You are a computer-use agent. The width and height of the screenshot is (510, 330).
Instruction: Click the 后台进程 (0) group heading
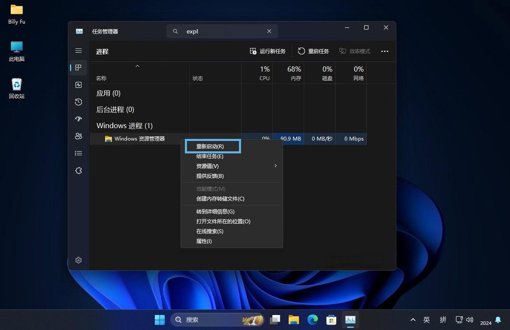pyautogui.click(x=115, y=110)
